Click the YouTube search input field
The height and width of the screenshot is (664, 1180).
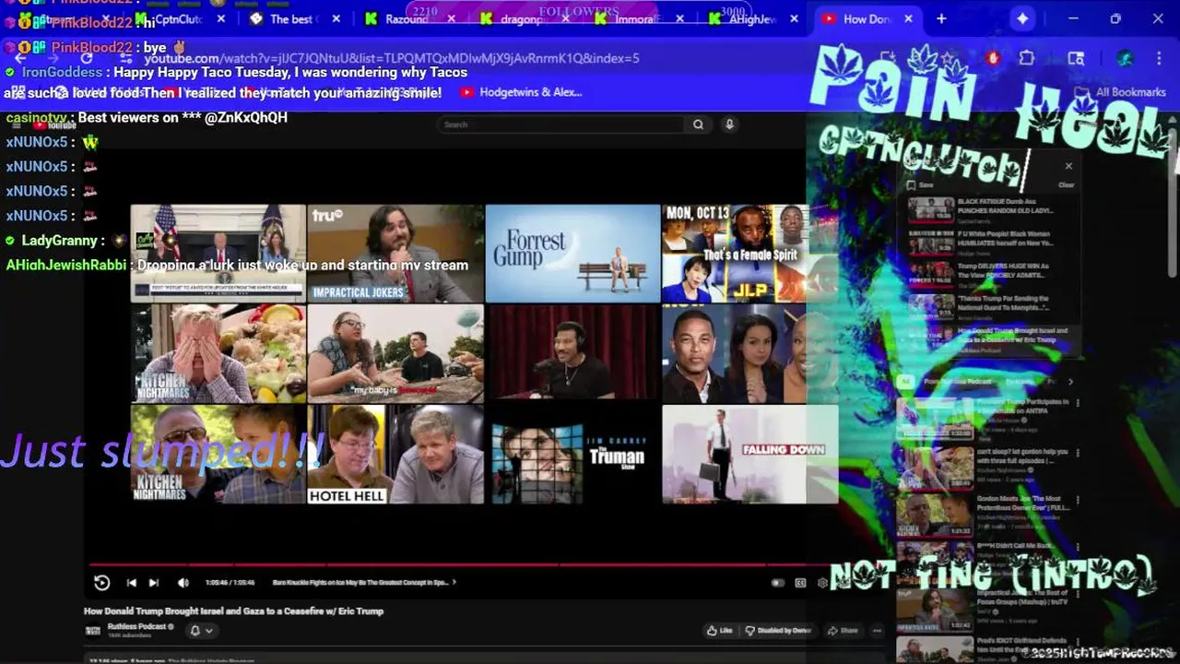click(x=562, y=125)
